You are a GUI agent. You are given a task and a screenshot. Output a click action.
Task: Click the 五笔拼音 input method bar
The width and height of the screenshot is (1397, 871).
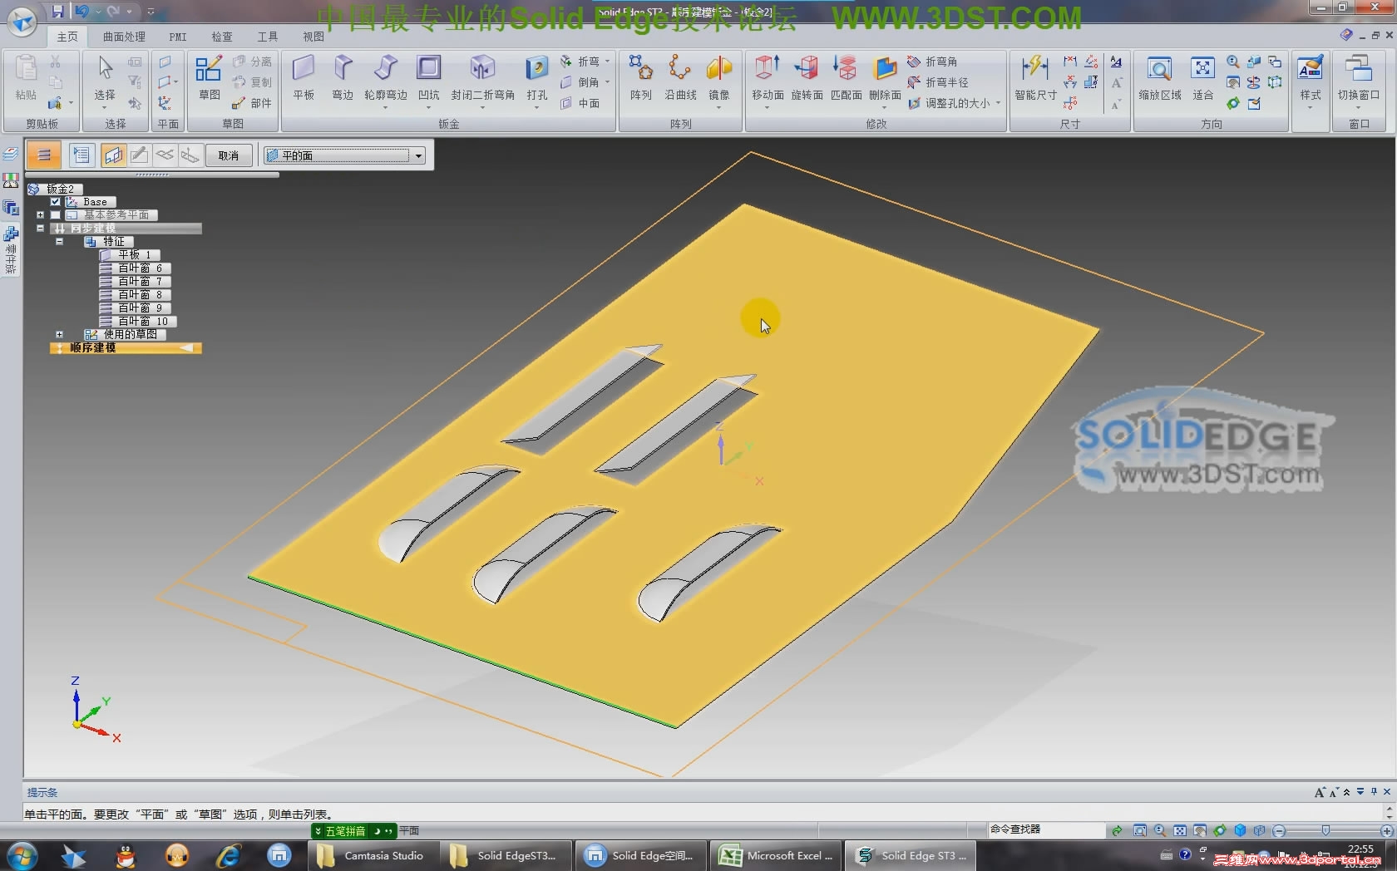coord(353,831)
